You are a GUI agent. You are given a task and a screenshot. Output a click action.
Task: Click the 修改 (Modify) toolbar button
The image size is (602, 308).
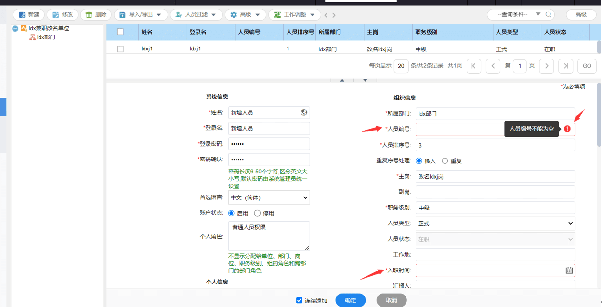coord(62,15)
